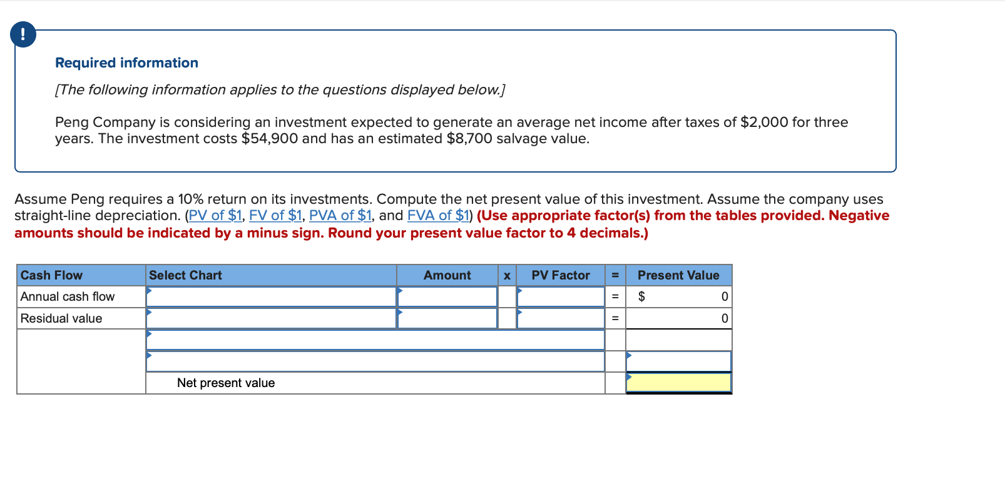Click the yellow Net present value answer cell
Screen dimensions: 1005x499
(679, 383)
